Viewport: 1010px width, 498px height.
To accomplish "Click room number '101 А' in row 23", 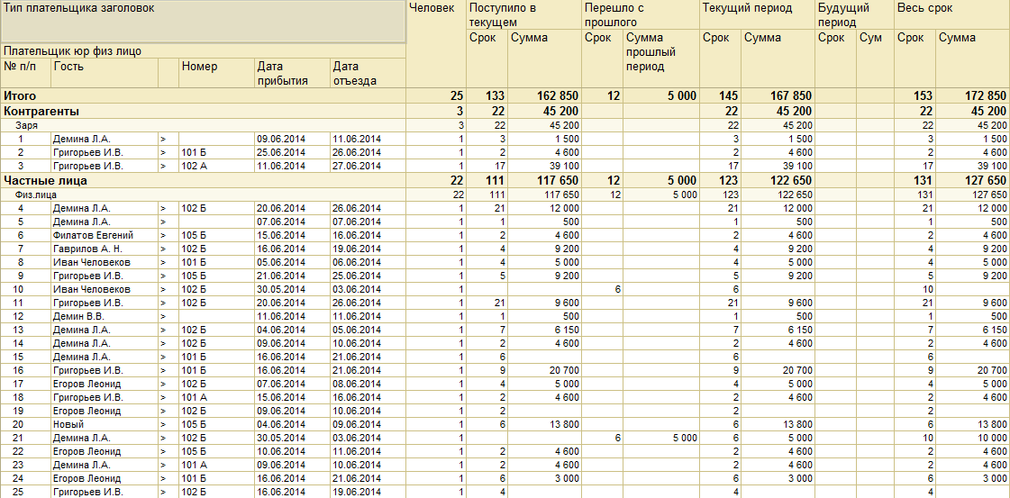I will coord(215,466).
